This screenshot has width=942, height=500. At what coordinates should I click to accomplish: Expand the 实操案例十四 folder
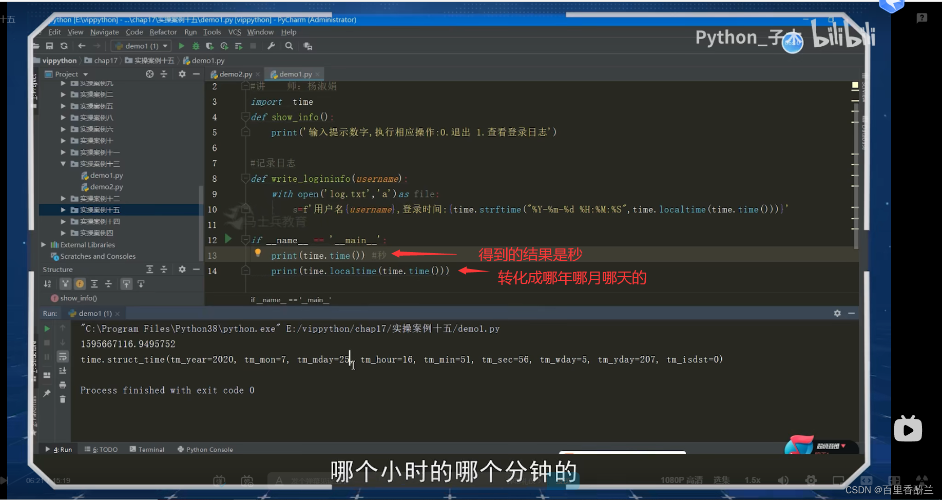pyautogui.click(x=63, y=222)
